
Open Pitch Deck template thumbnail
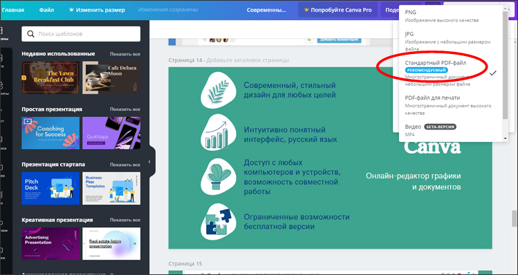pyautogui.click(x=50, y=188)
